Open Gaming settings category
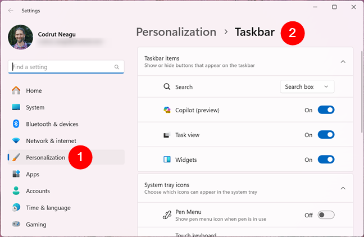 point(66,224)
